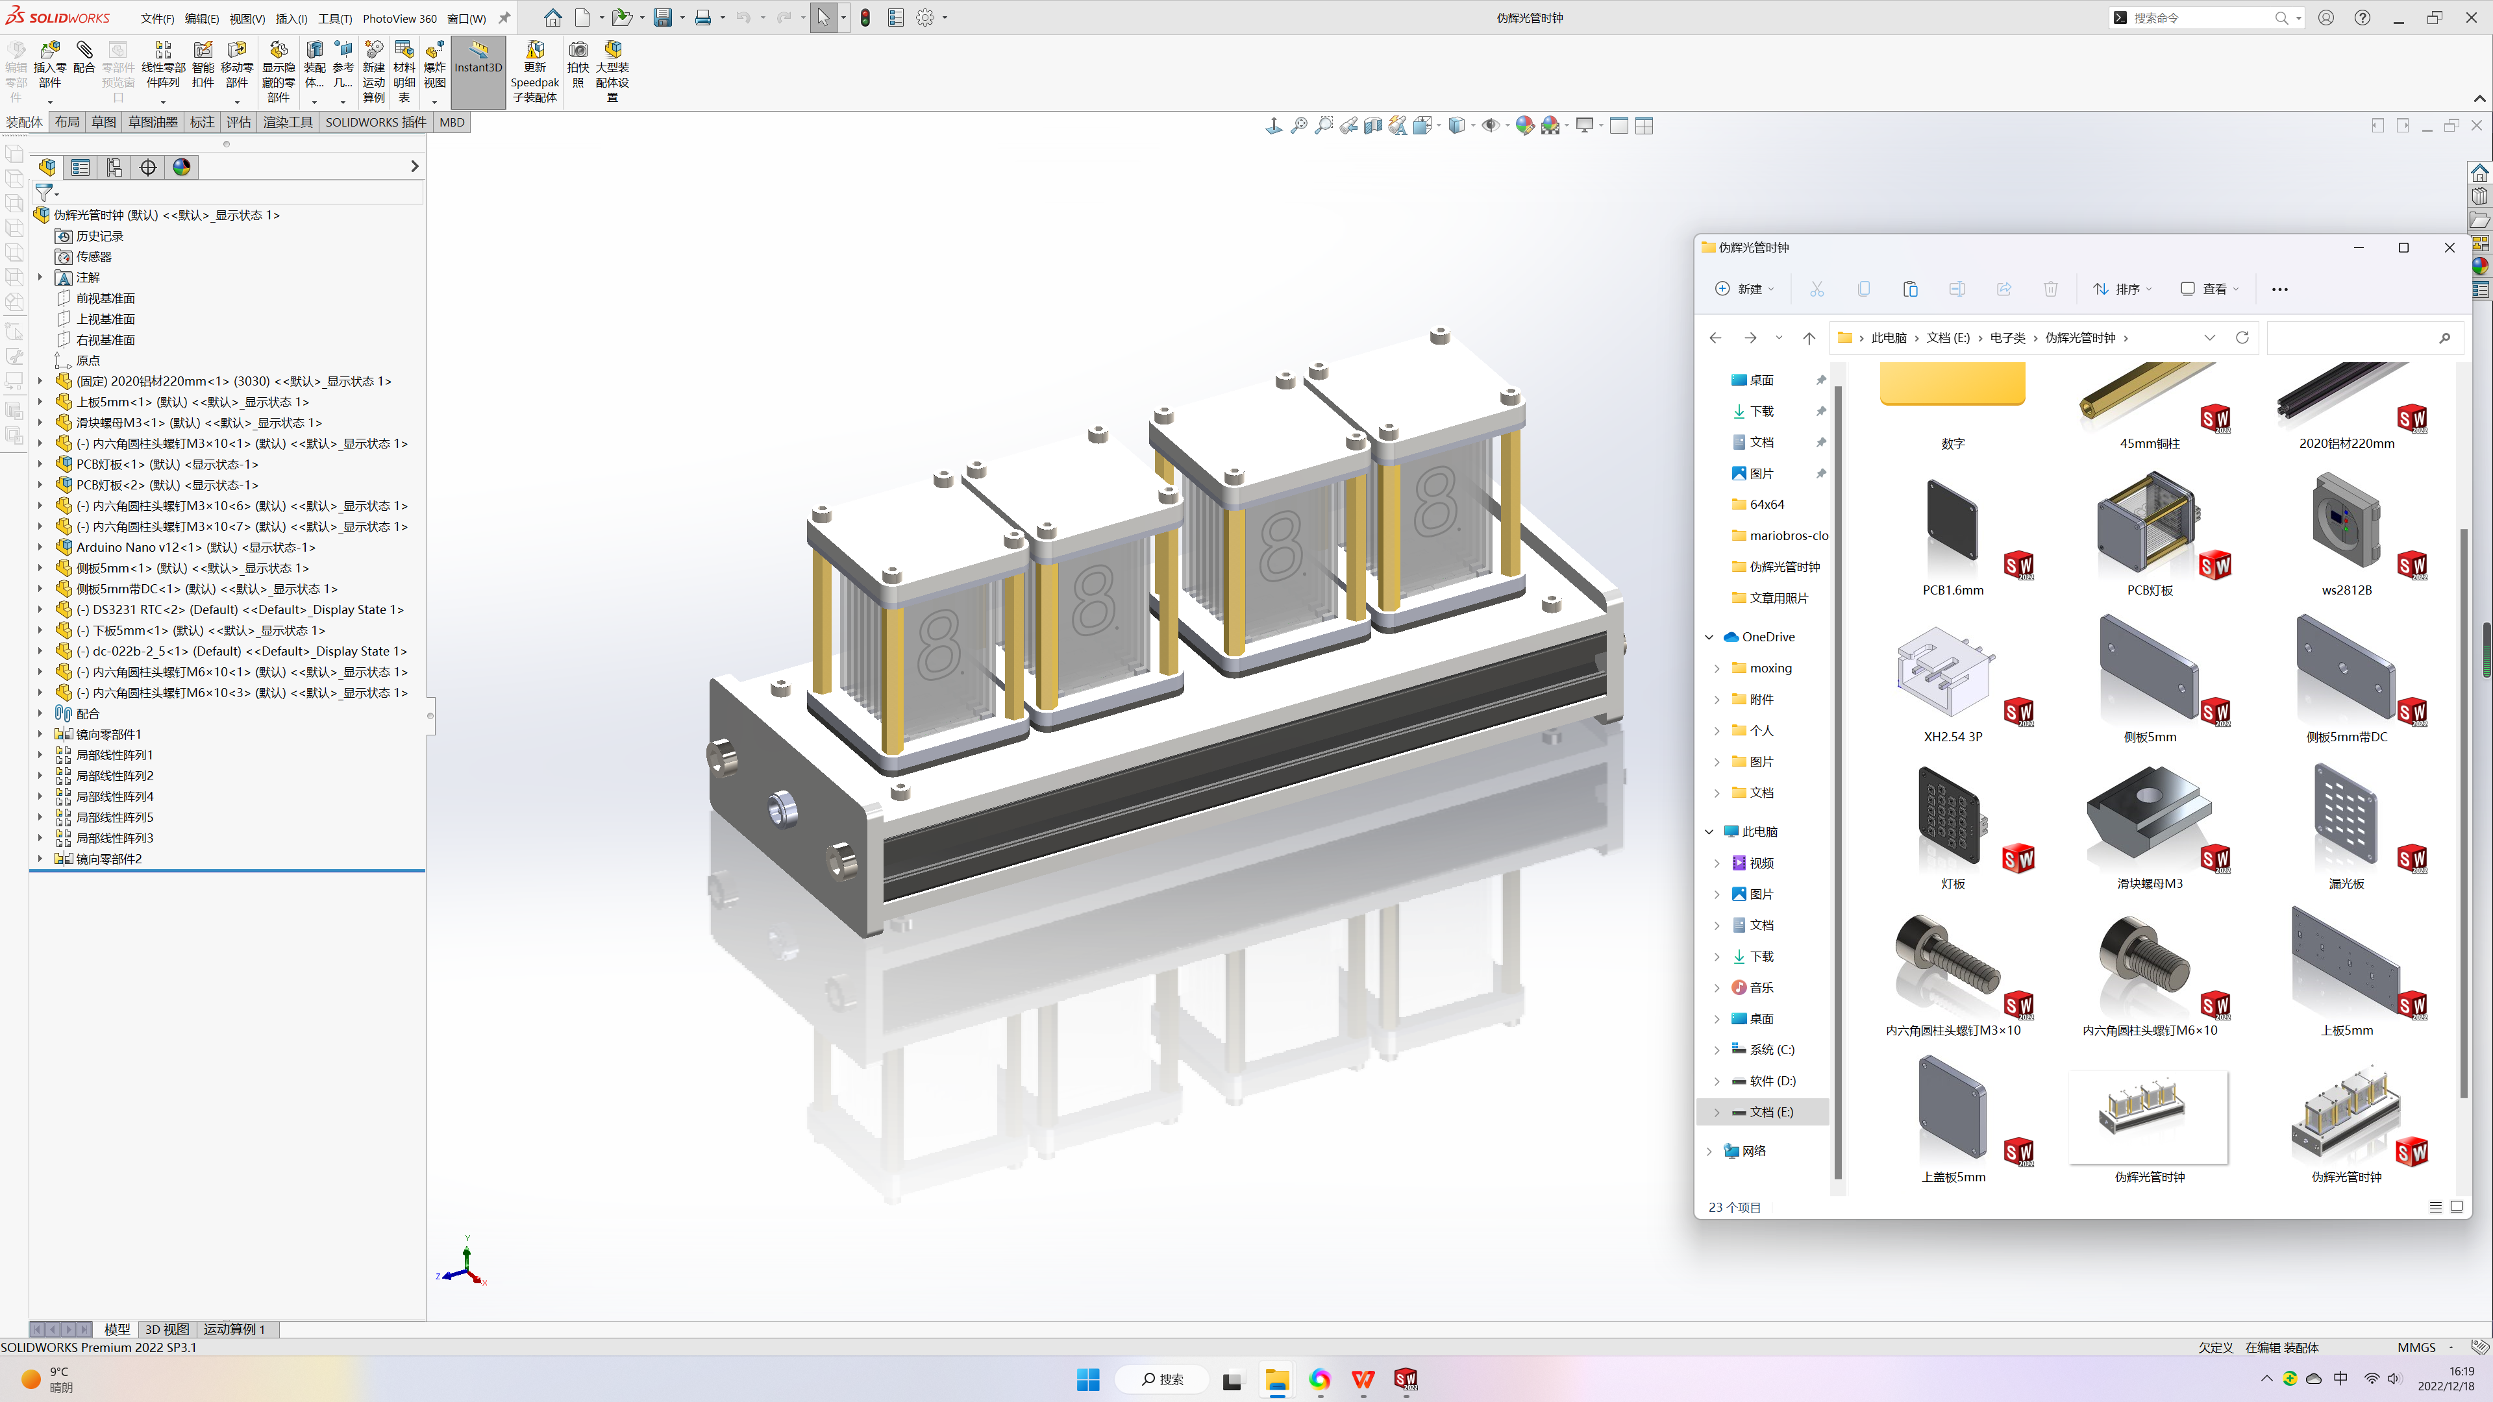This screenshot has width=2493, height=1402.
Task: Expand the 配合 mates folder
Action: [40, 713]
